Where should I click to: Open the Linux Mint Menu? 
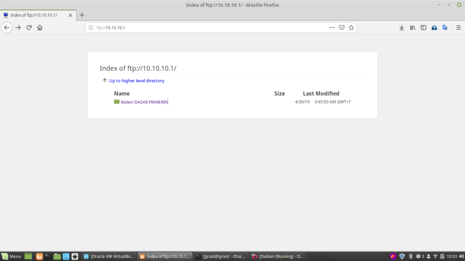pyautogui.click(x=11, y=256)
